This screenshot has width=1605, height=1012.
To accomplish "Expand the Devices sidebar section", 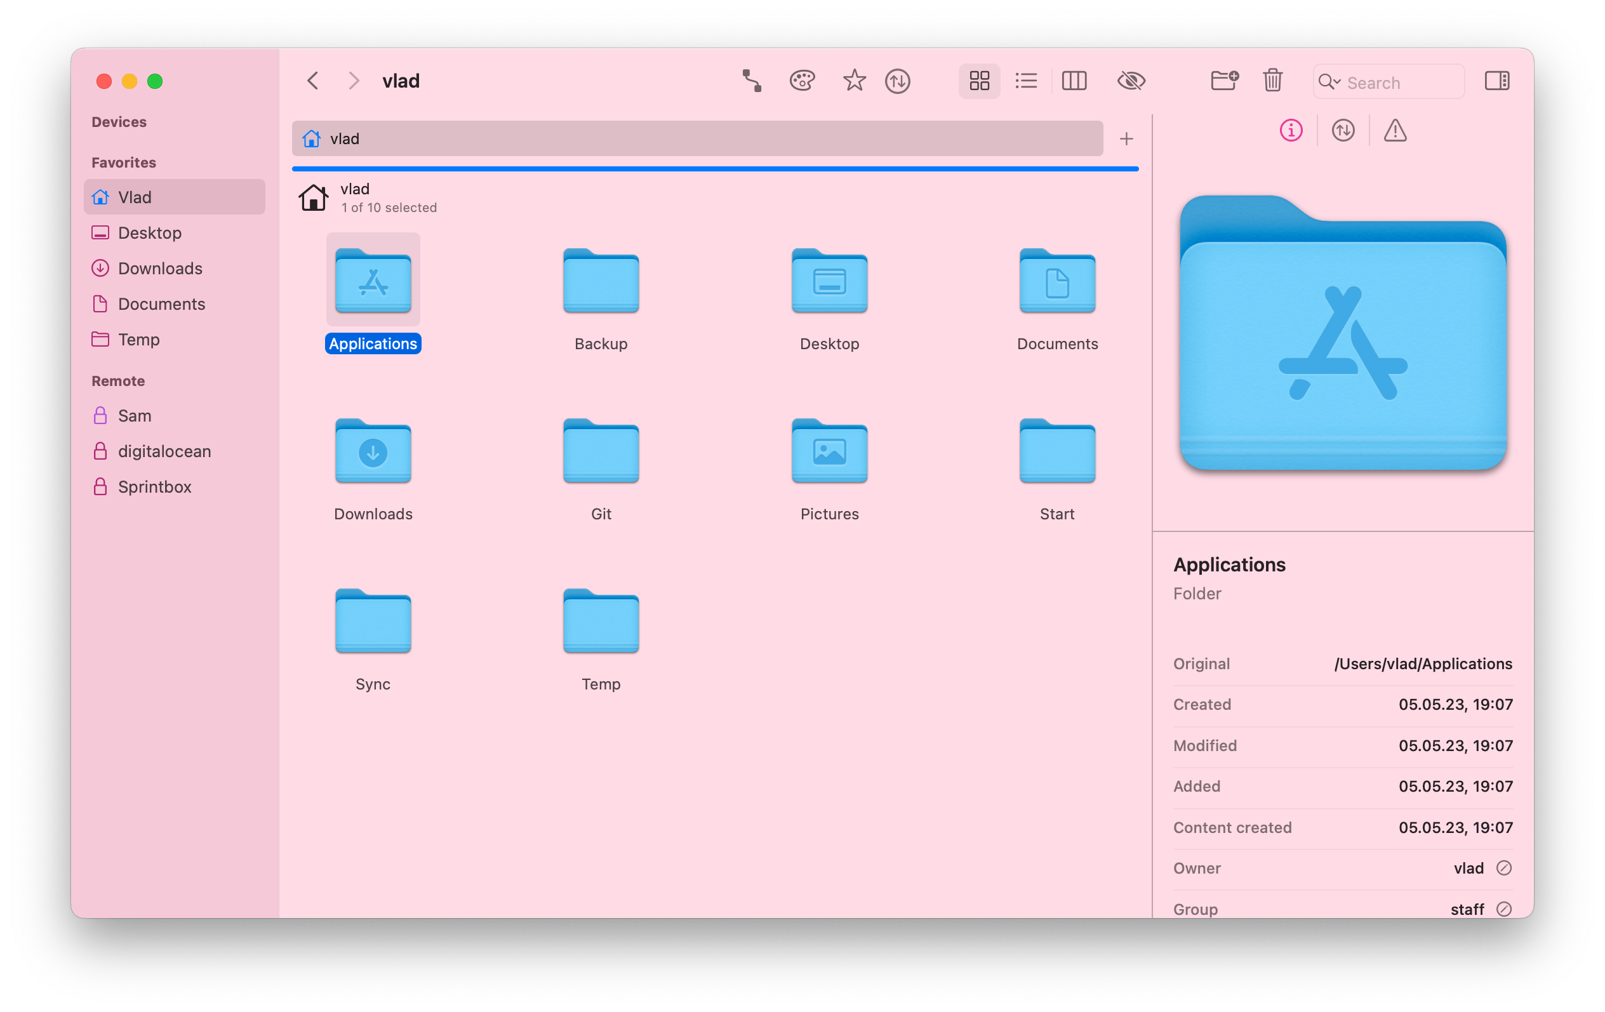I will (x=117, y=121).
